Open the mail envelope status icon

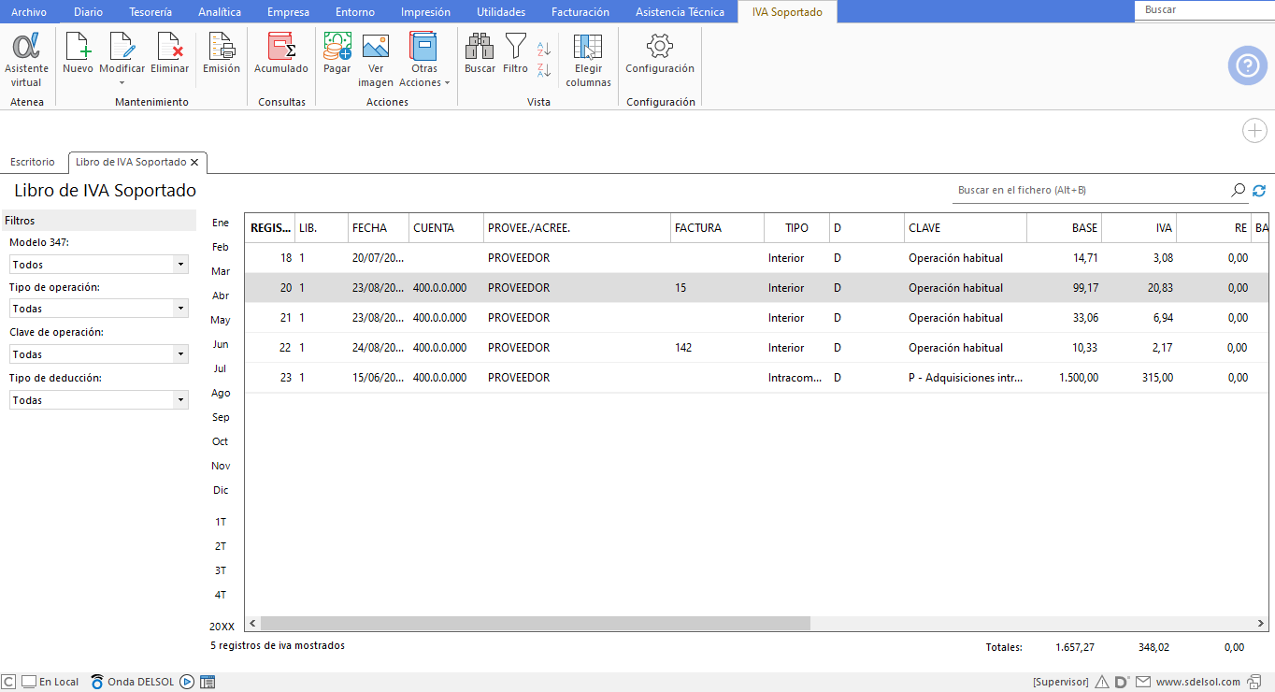coord(1143,682)
